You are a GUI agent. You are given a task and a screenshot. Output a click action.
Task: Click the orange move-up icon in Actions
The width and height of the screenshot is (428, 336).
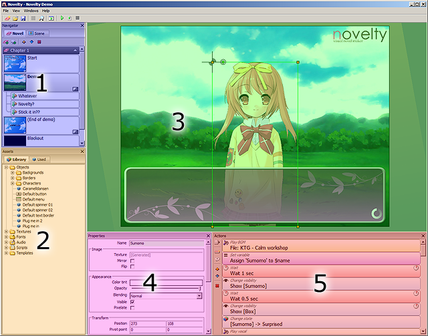click(217, 269)
